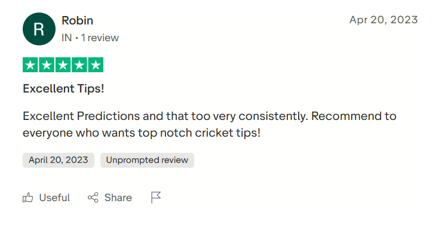The width and height of the screenshot is (445, 228).
Task: Click the fourth green rating star
Action: [x=79, y=65]
